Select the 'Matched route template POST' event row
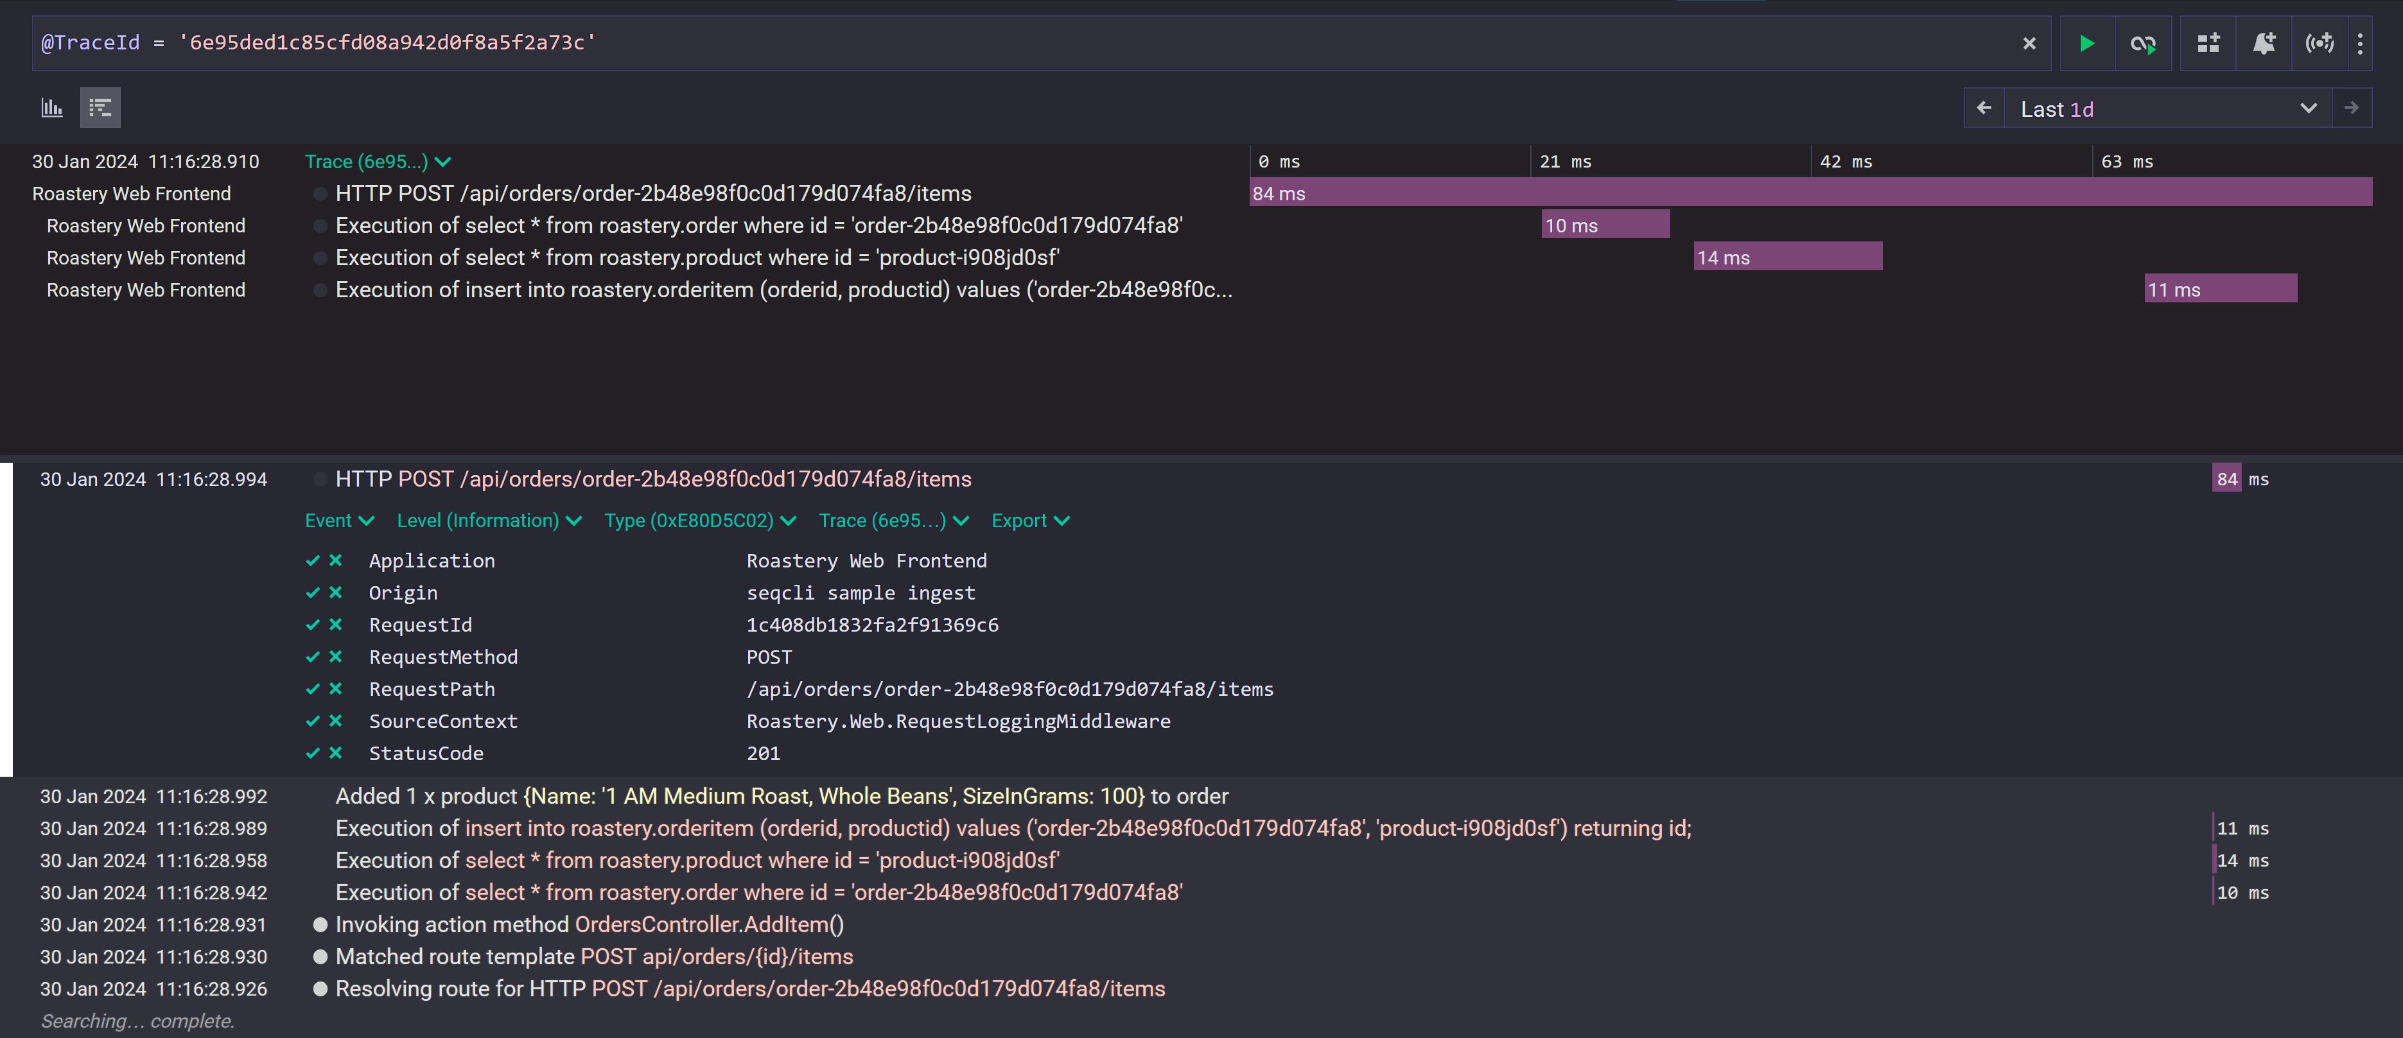 (x=594, y=957)
